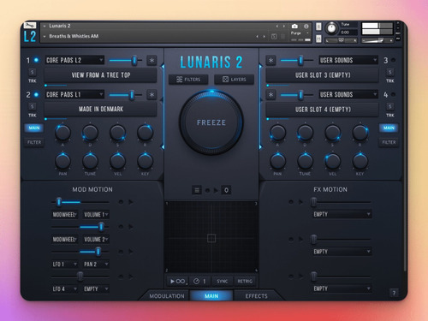Solo layer 4 with S button
This screenshot has width=428, height=321.
click(390, 106)
